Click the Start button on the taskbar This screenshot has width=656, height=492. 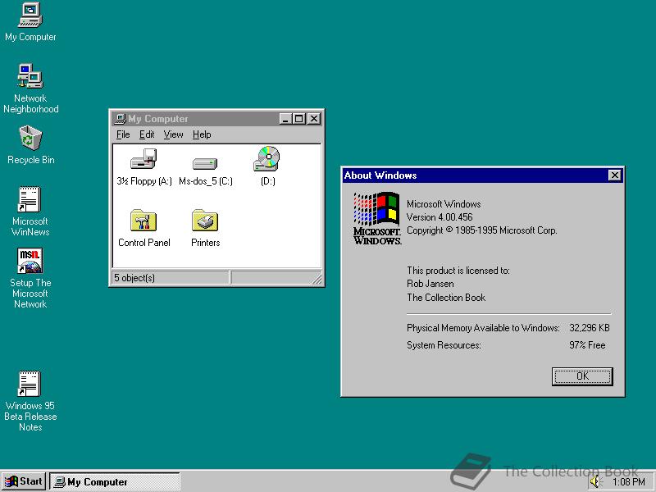point(24,481)
